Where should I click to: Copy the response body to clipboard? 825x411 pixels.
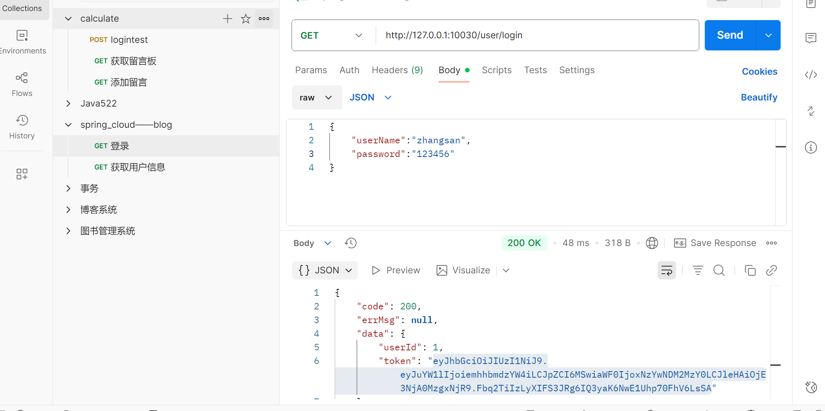point(750,270)
